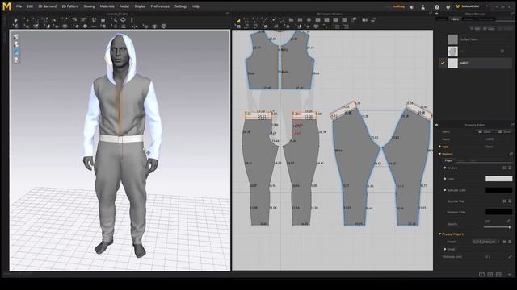Click the reset icon on the Material header
Image resolution: width=517 pixels, height=290 pixels.
coord(511,154)
